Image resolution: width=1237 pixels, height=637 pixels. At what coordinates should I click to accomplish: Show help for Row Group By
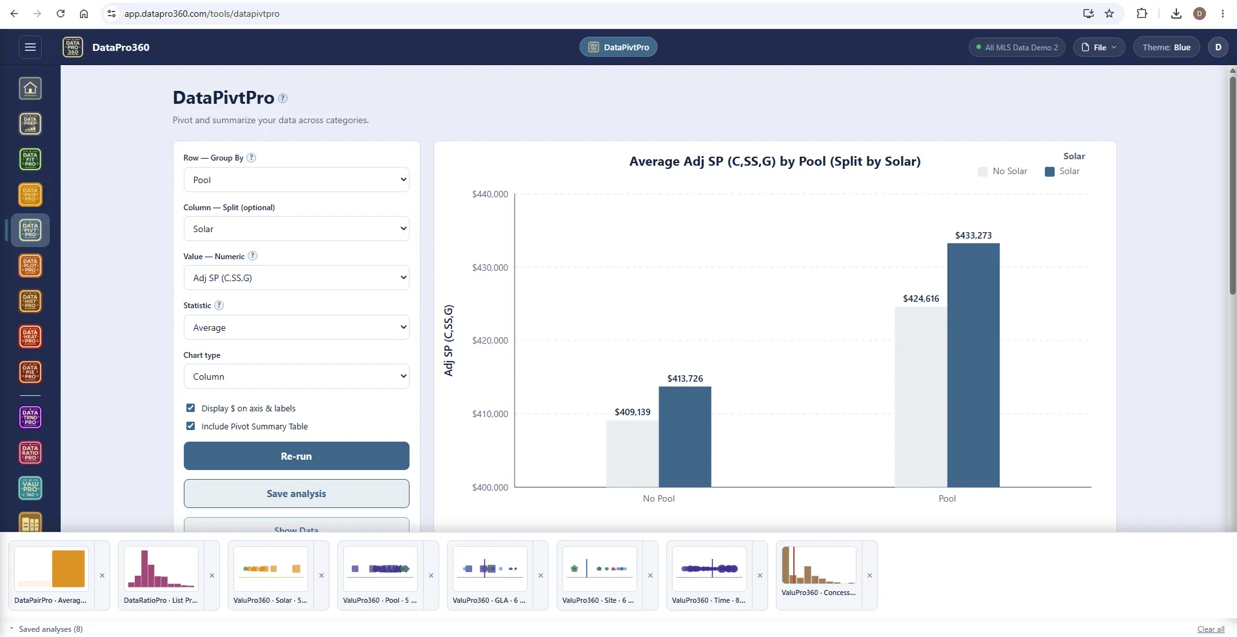(252, 157)
